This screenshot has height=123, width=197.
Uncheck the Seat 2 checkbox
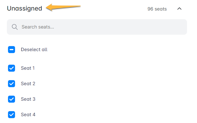[12, 84]
